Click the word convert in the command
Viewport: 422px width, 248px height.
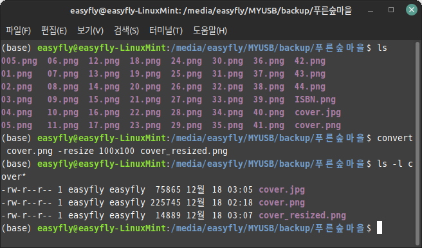[x=395, y=138]
